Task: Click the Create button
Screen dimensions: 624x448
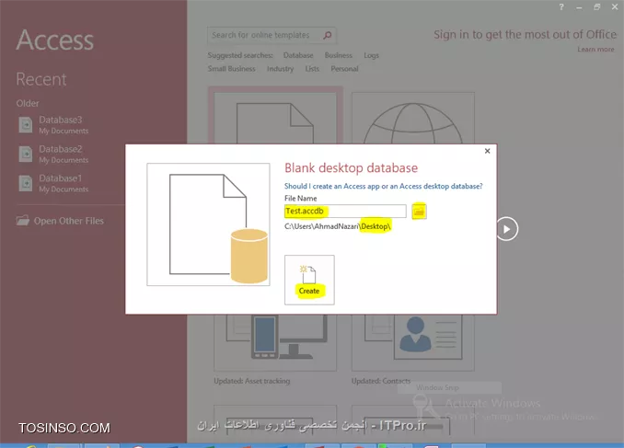Action: [x=309, y=280]
